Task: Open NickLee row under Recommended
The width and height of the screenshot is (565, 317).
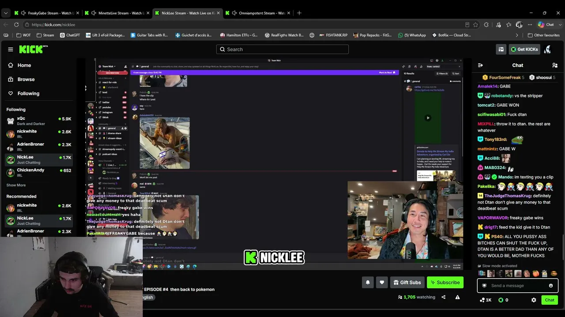Action: tap(39, 221)
